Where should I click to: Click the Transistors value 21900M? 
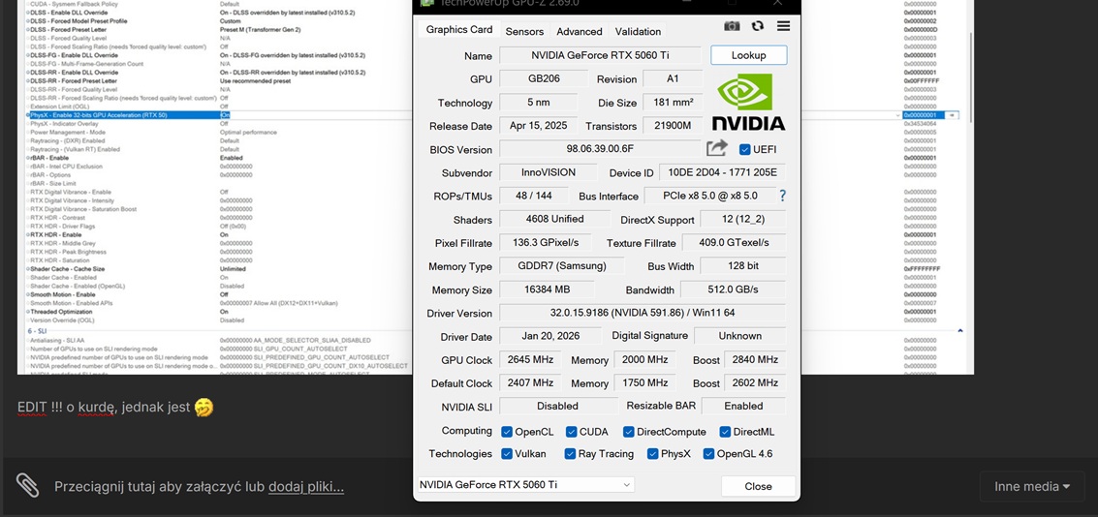pos(673,126)
